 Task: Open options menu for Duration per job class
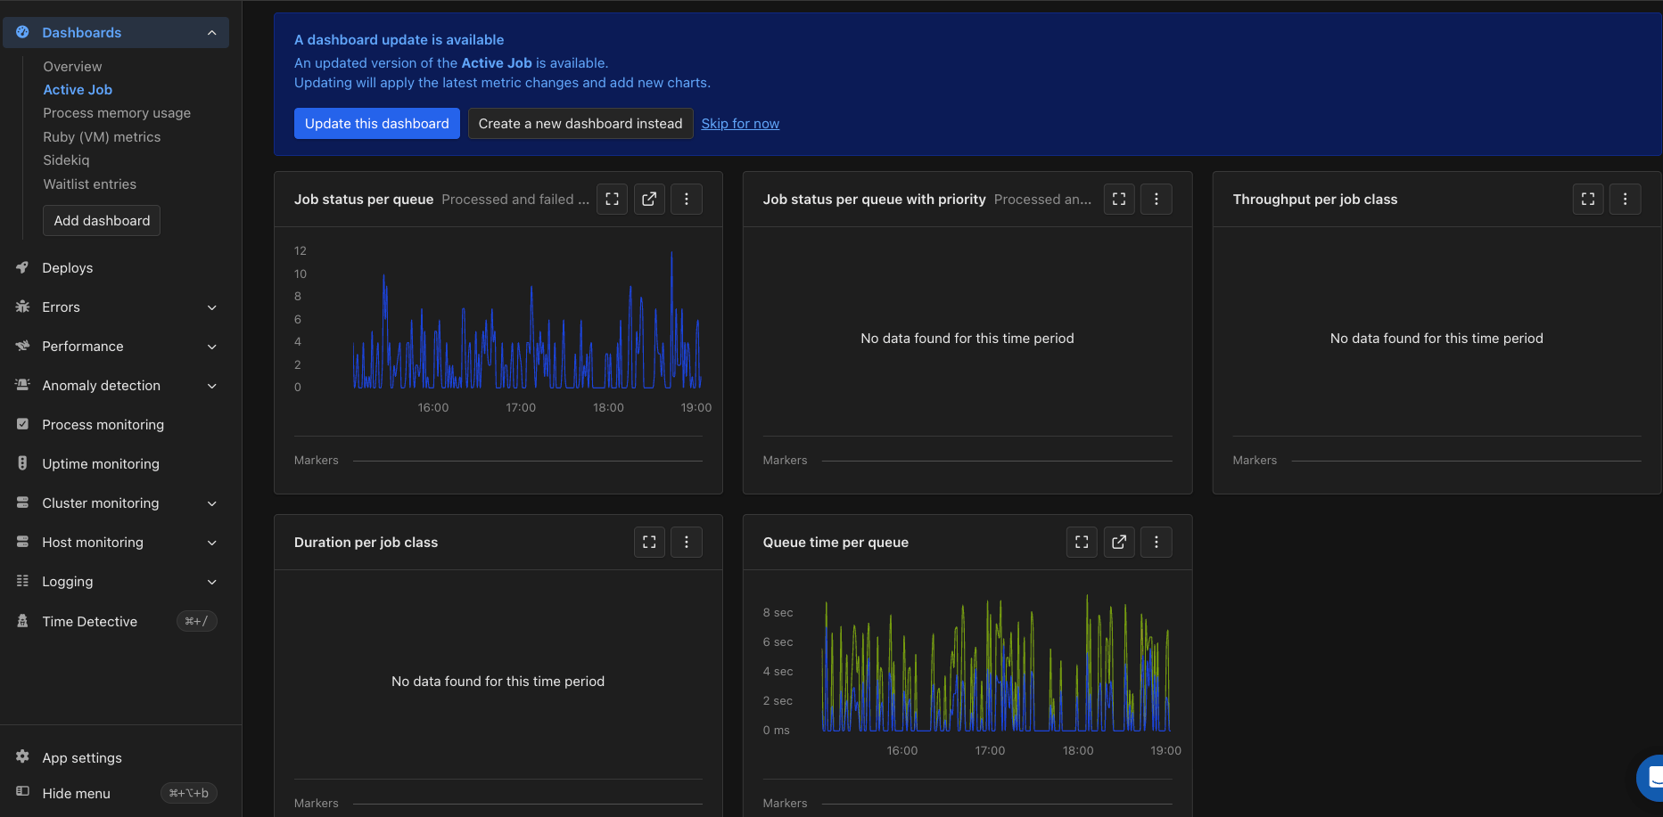point(687,542)
